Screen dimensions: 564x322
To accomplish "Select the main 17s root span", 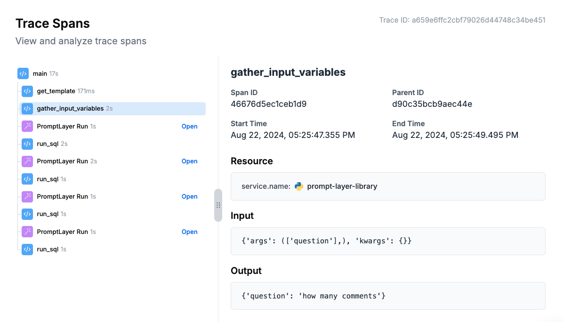I will (x=112, y=73).
